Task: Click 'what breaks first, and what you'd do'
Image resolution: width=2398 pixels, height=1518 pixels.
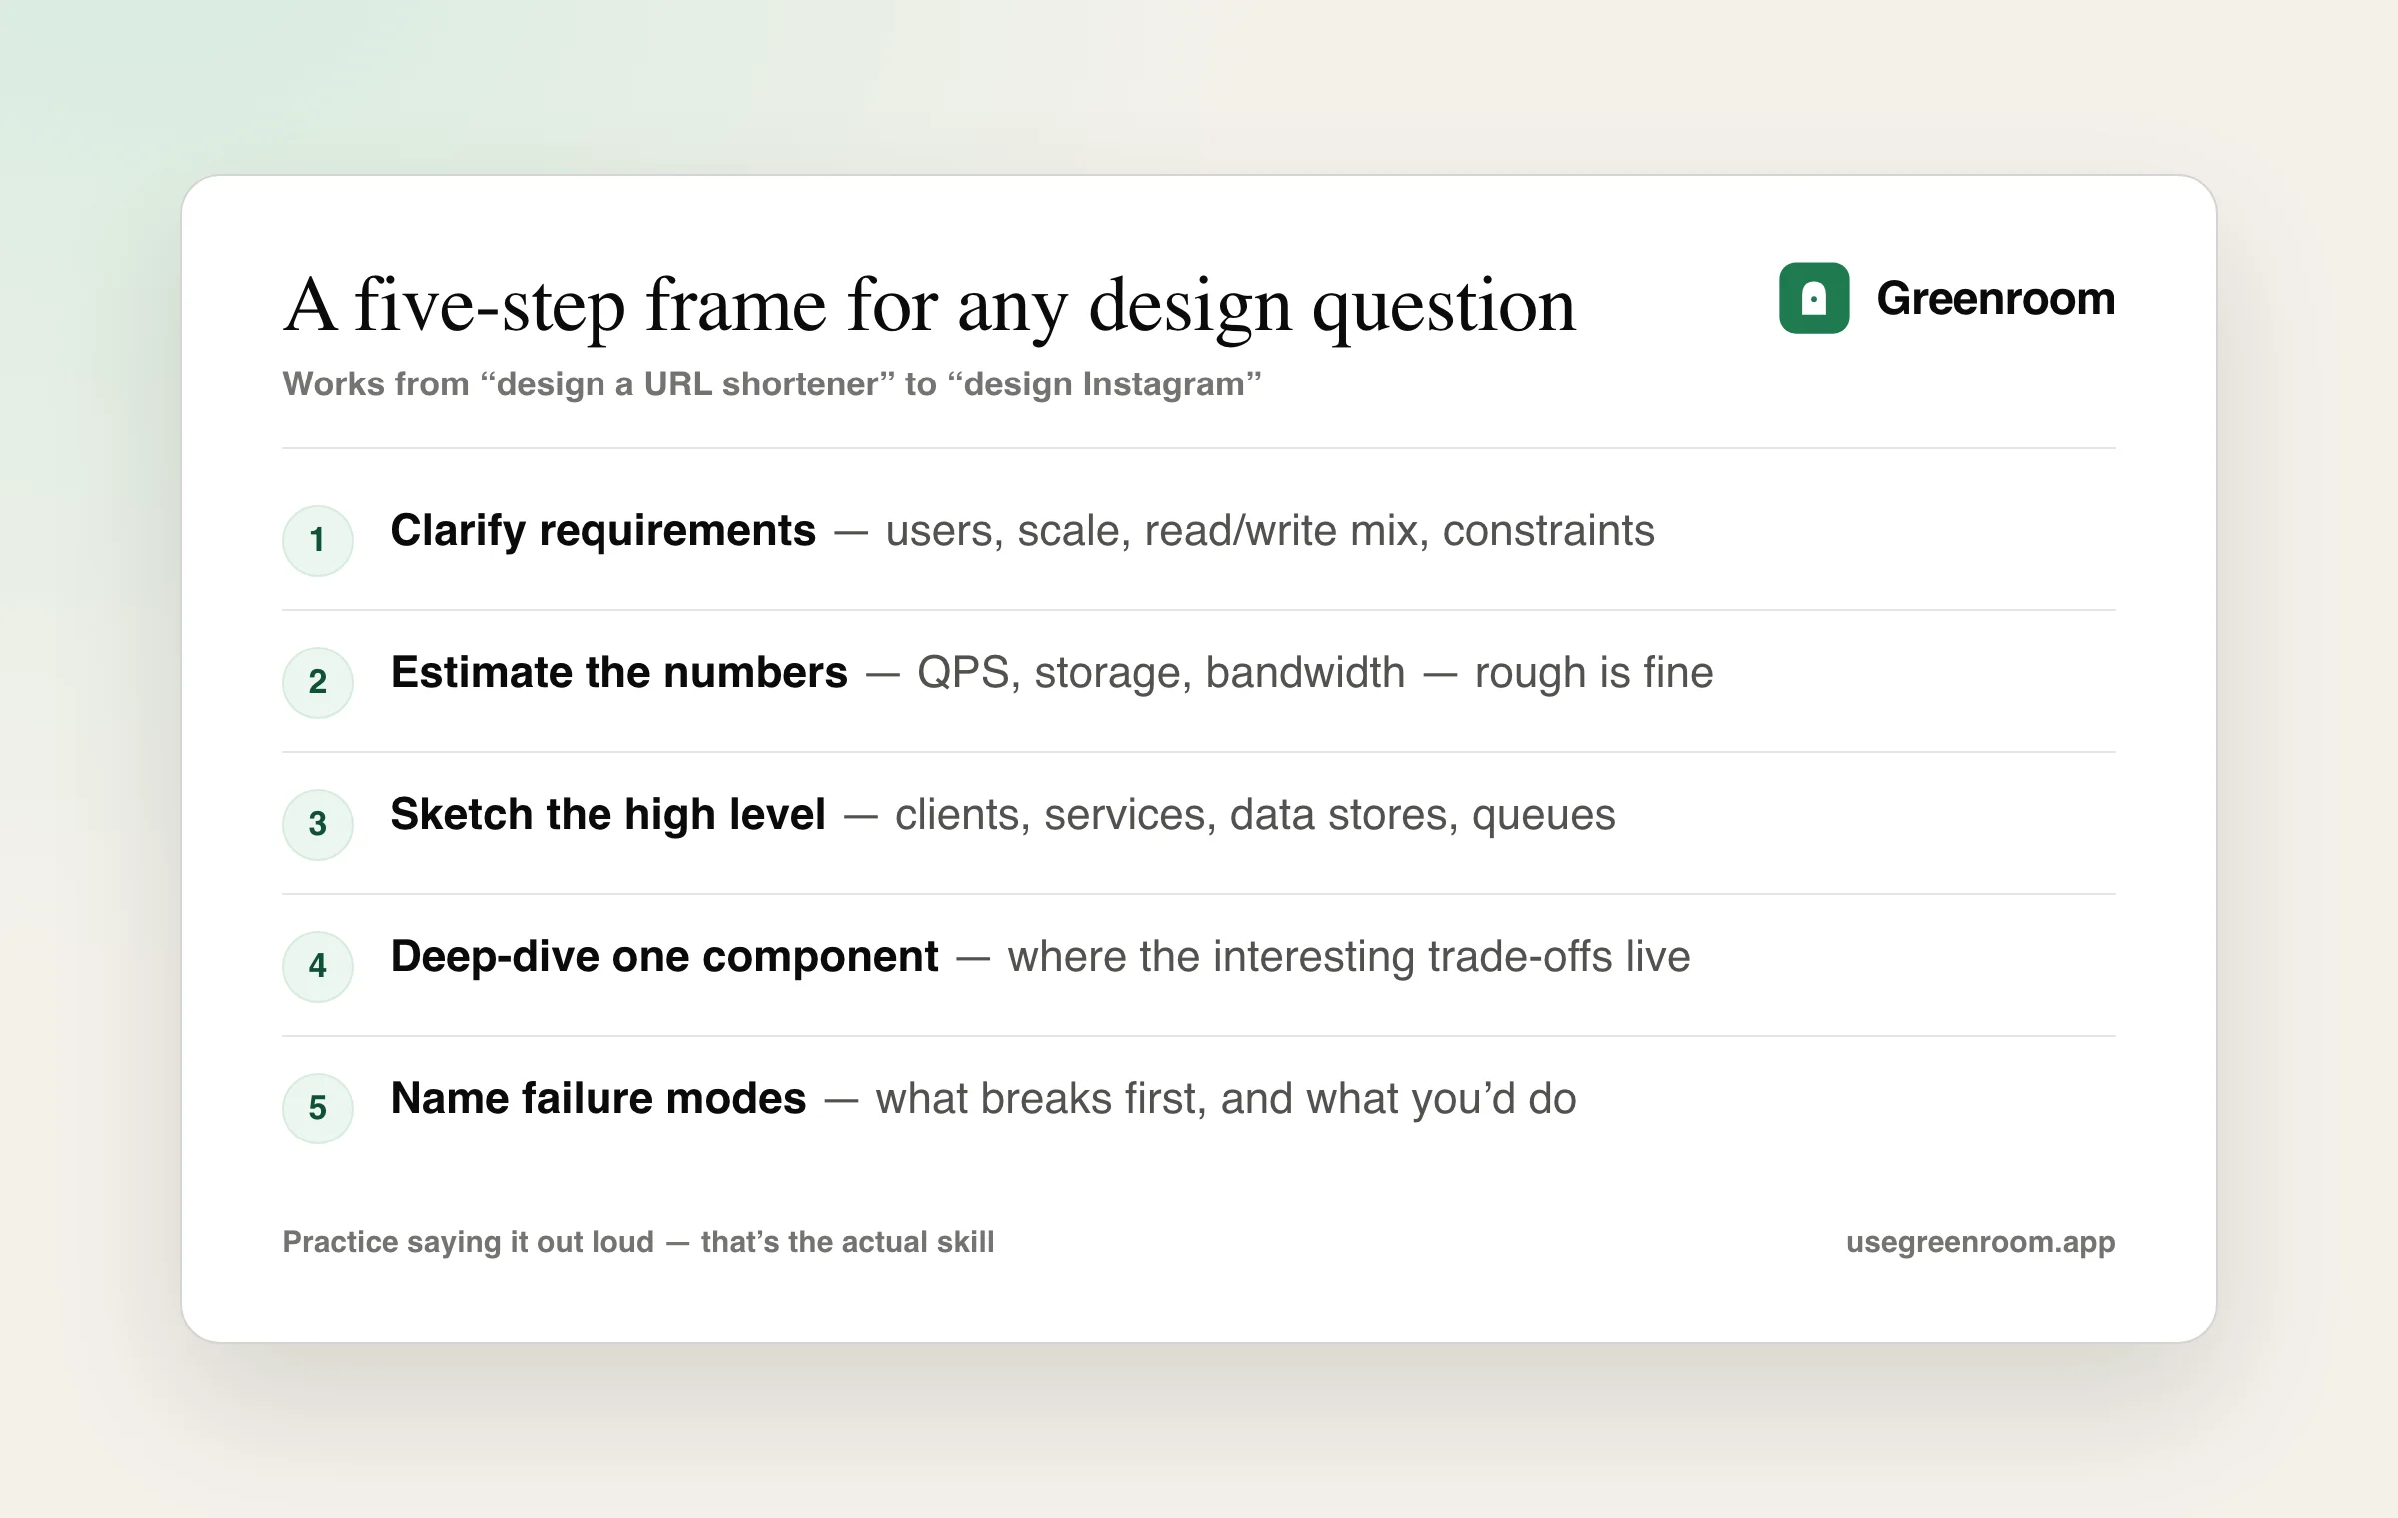Action: click(x=1226, y=1099)
